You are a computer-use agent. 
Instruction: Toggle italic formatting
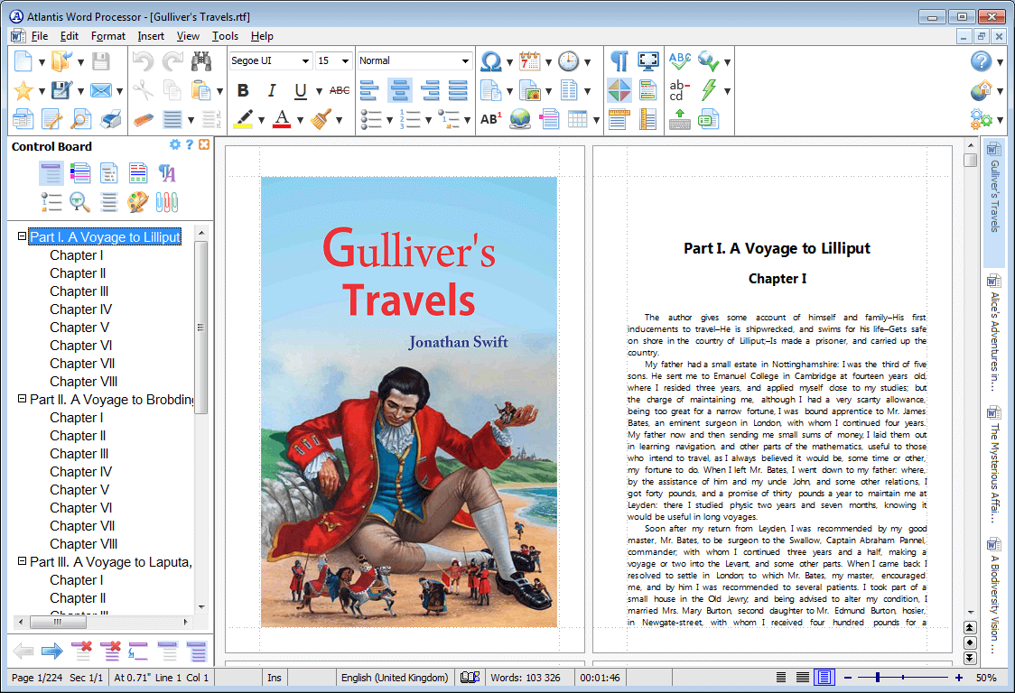273,90
